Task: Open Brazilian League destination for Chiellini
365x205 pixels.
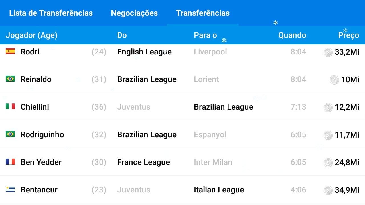Action: (224, 107)
